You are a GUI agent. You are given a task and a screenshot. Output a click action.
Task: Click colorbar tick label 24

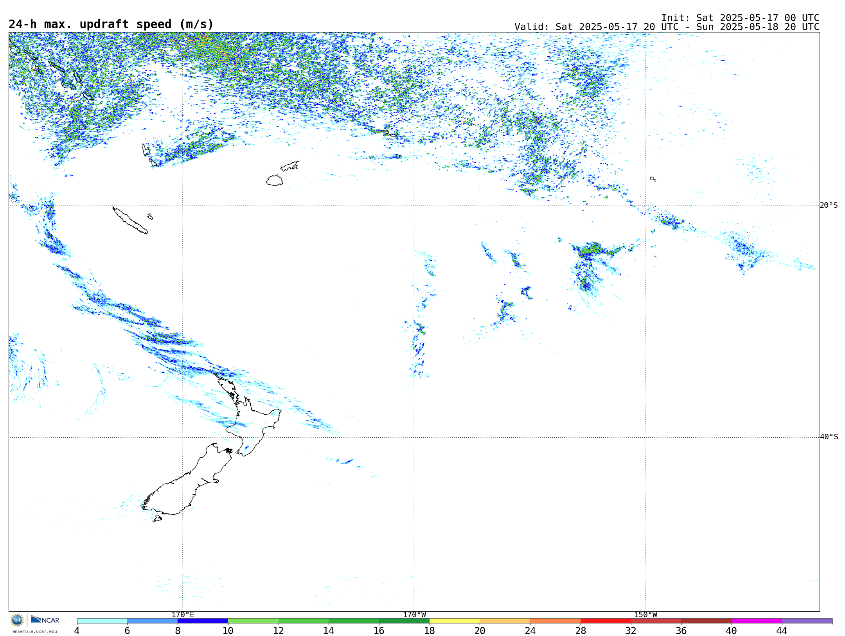click(x=530, y=631)
